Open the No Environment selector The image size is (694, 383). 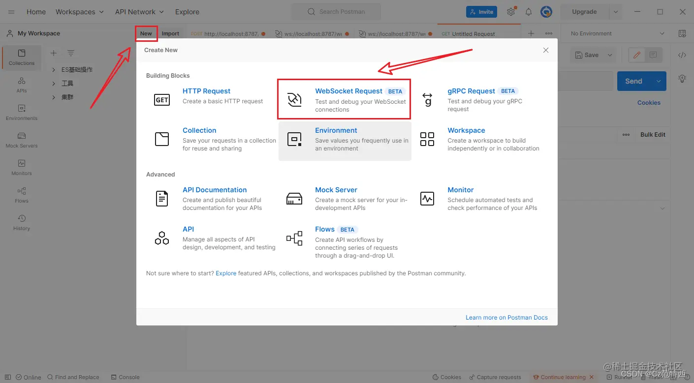click(x=615, y=33)
